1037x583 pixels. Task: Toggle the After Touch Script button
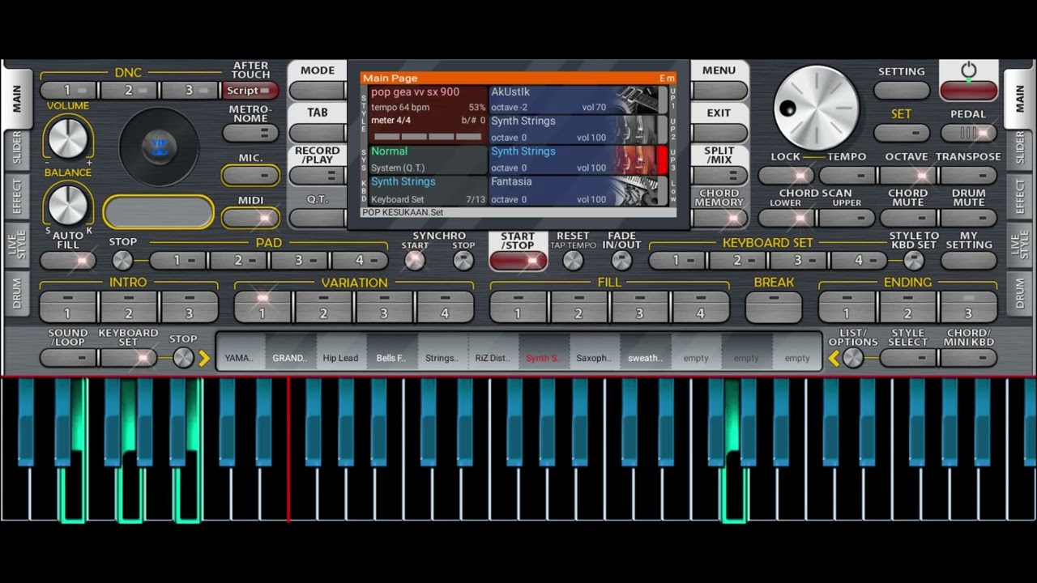[x=250, y=91]
